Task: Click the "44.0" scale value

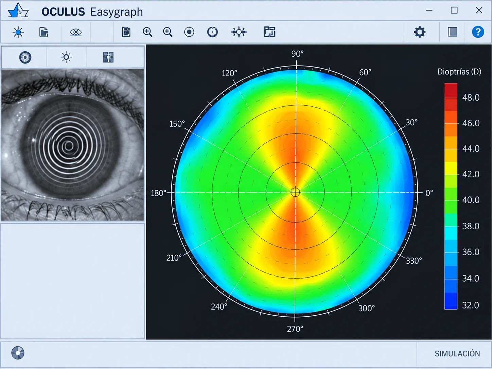Action: [471, 148]
